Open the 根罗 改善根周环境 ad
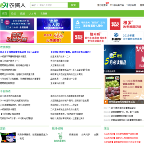The image size is (144, 144). pos(132,24)
